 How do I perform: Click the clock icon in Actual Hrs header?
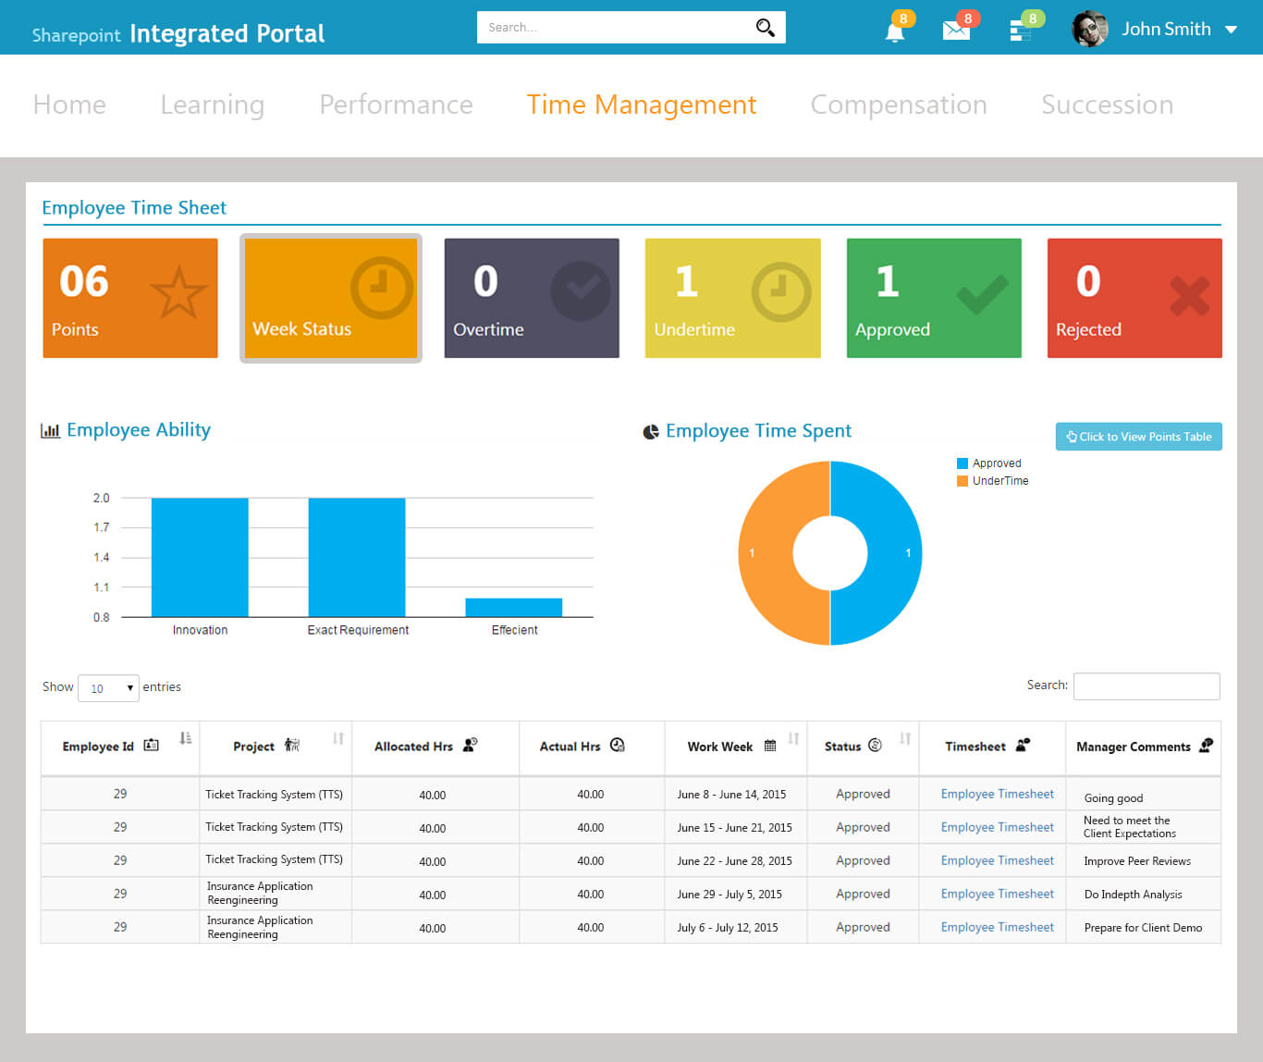tap(617, 745)
